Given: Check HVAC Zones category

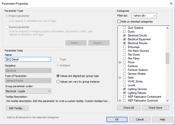Looking at the screenshot, I should [x=124, y=81].
